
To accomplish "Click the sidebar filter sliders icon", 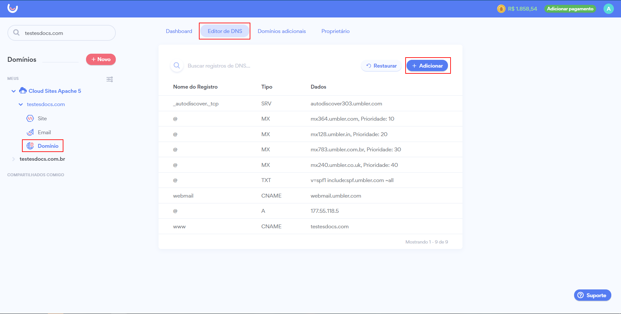I will (110, 79).
